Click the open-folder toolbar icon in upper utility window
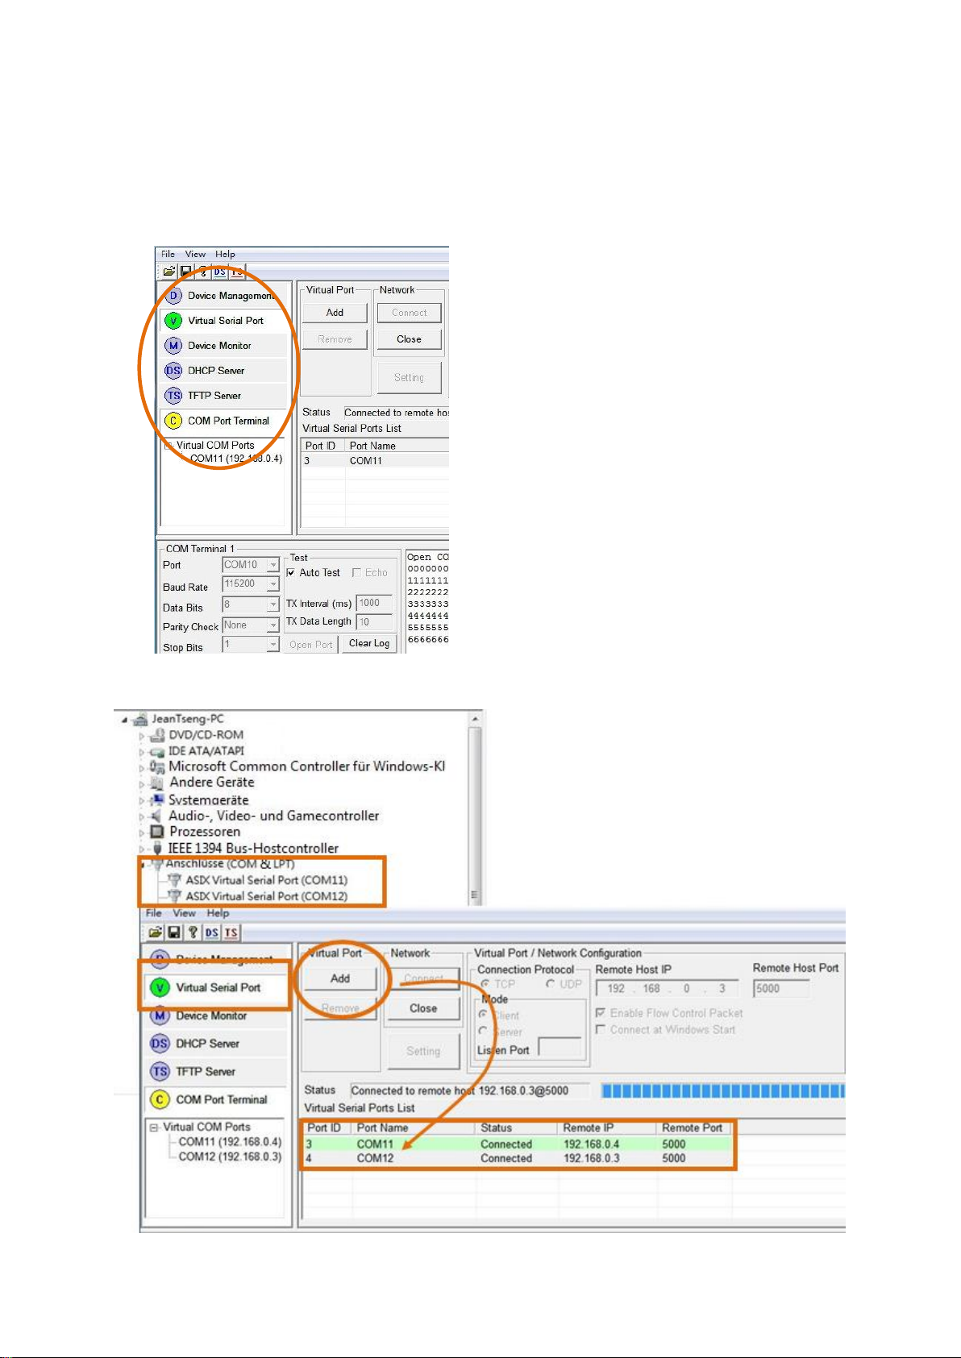Image resolution: width=961 pixels, height=1358 pixels. tap(168, 272)
